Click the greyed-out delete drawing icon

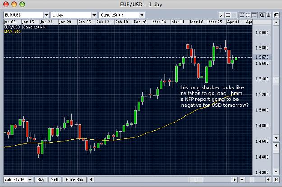tap(234, 15)
